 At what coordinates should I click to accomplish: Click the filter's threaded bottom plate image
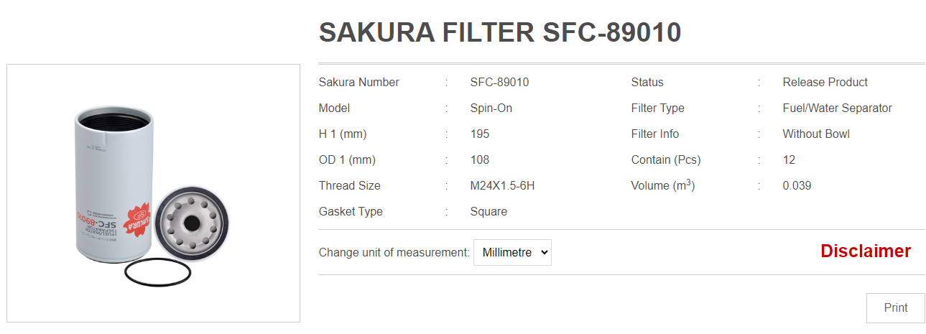[192, 223]
